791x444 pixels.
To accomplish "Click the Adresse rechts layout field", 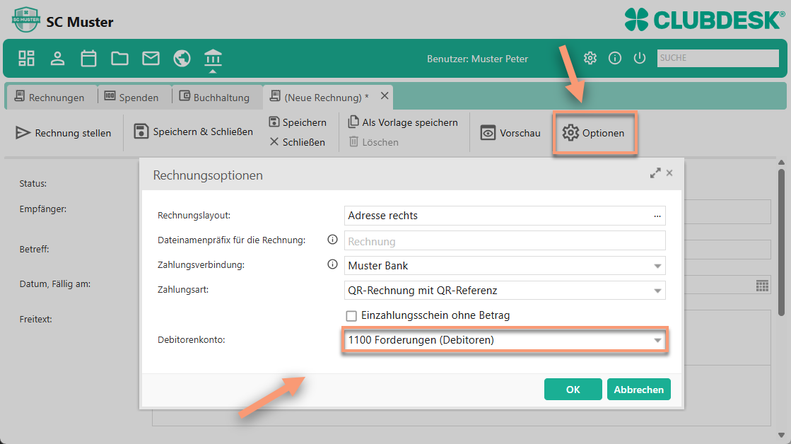I will (x=505, y=216).
